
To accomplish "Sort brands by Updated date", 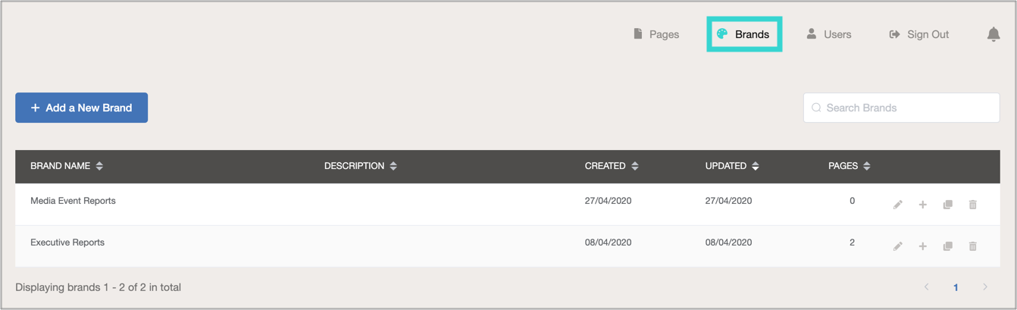I will tap(756, 166).
